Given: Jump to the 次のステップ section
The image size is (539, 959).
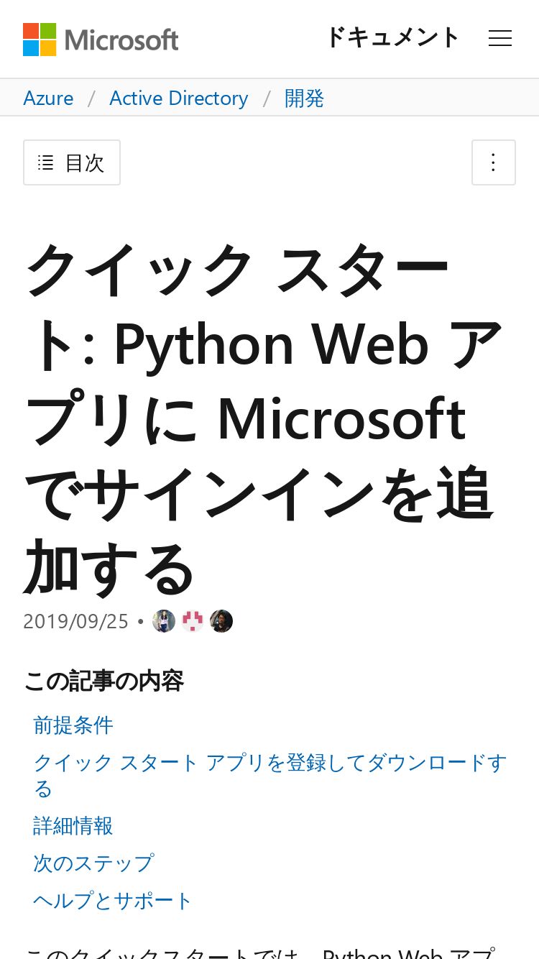Looking at the screenshot, I should click(93, 863).
